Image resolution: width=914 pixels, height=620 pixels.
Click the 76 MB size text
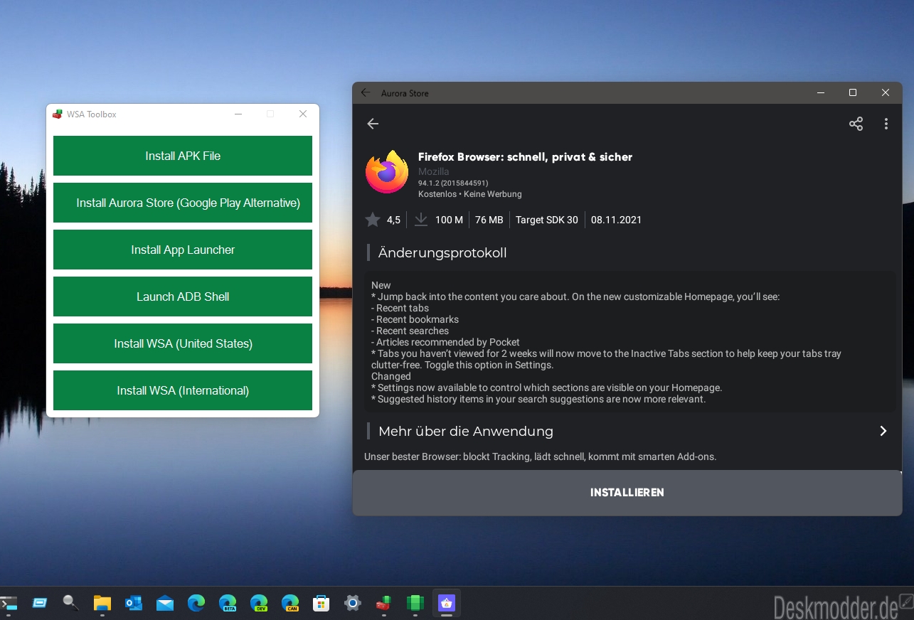(x=489, y=220)
